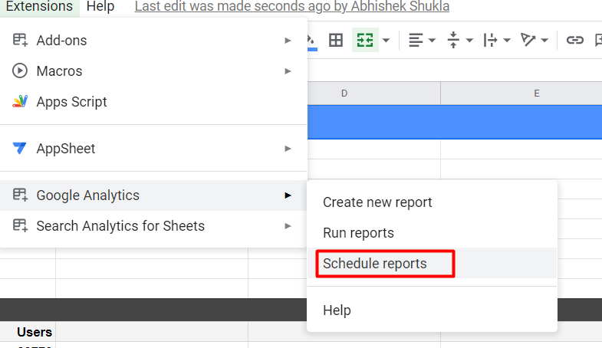This screenshot has width=602, height=348.
Task: Expand the AppSheet submenu arrow
Action: (x=288, y=149)
